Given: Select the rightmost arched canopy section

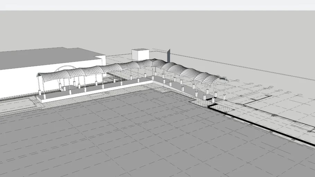Looking at the screenshot, I should tap(215, 80).
